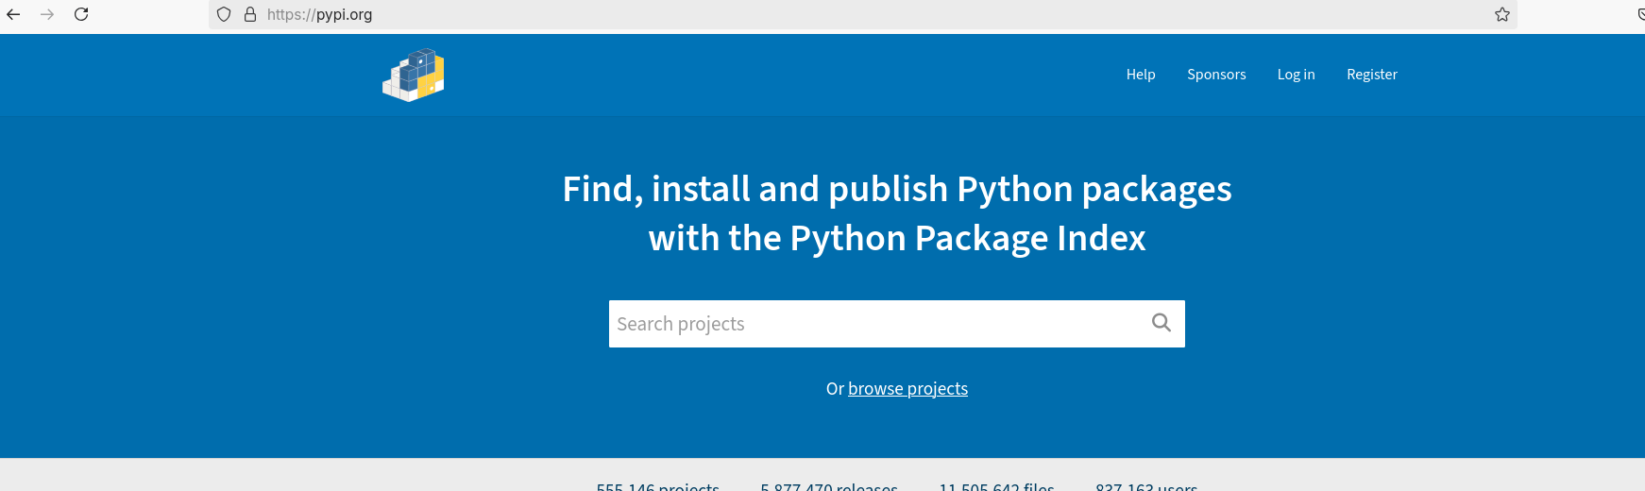
Task: Follow the browse projects link
Action: (907, 389)
